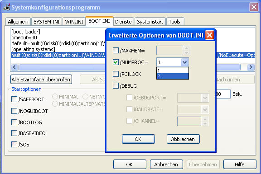This screenshot has height=174, width=261.
Task: Close the Systemkonfigurationsprogramm window
Action: click(x=254, y=7)
